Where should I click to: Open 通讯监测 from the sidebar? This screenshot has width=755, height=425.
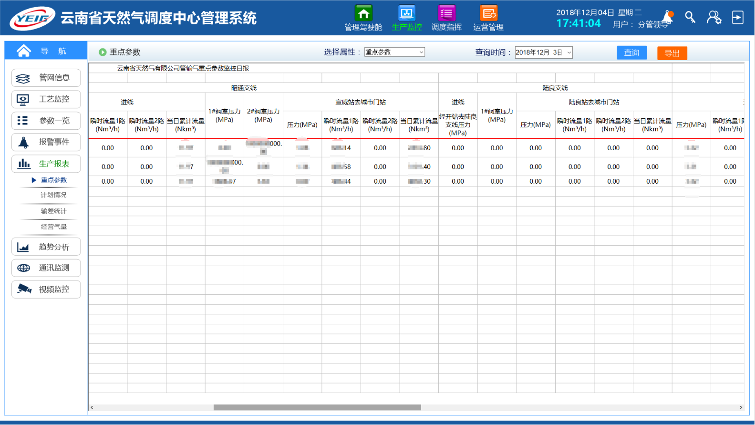tap(46, 268)
